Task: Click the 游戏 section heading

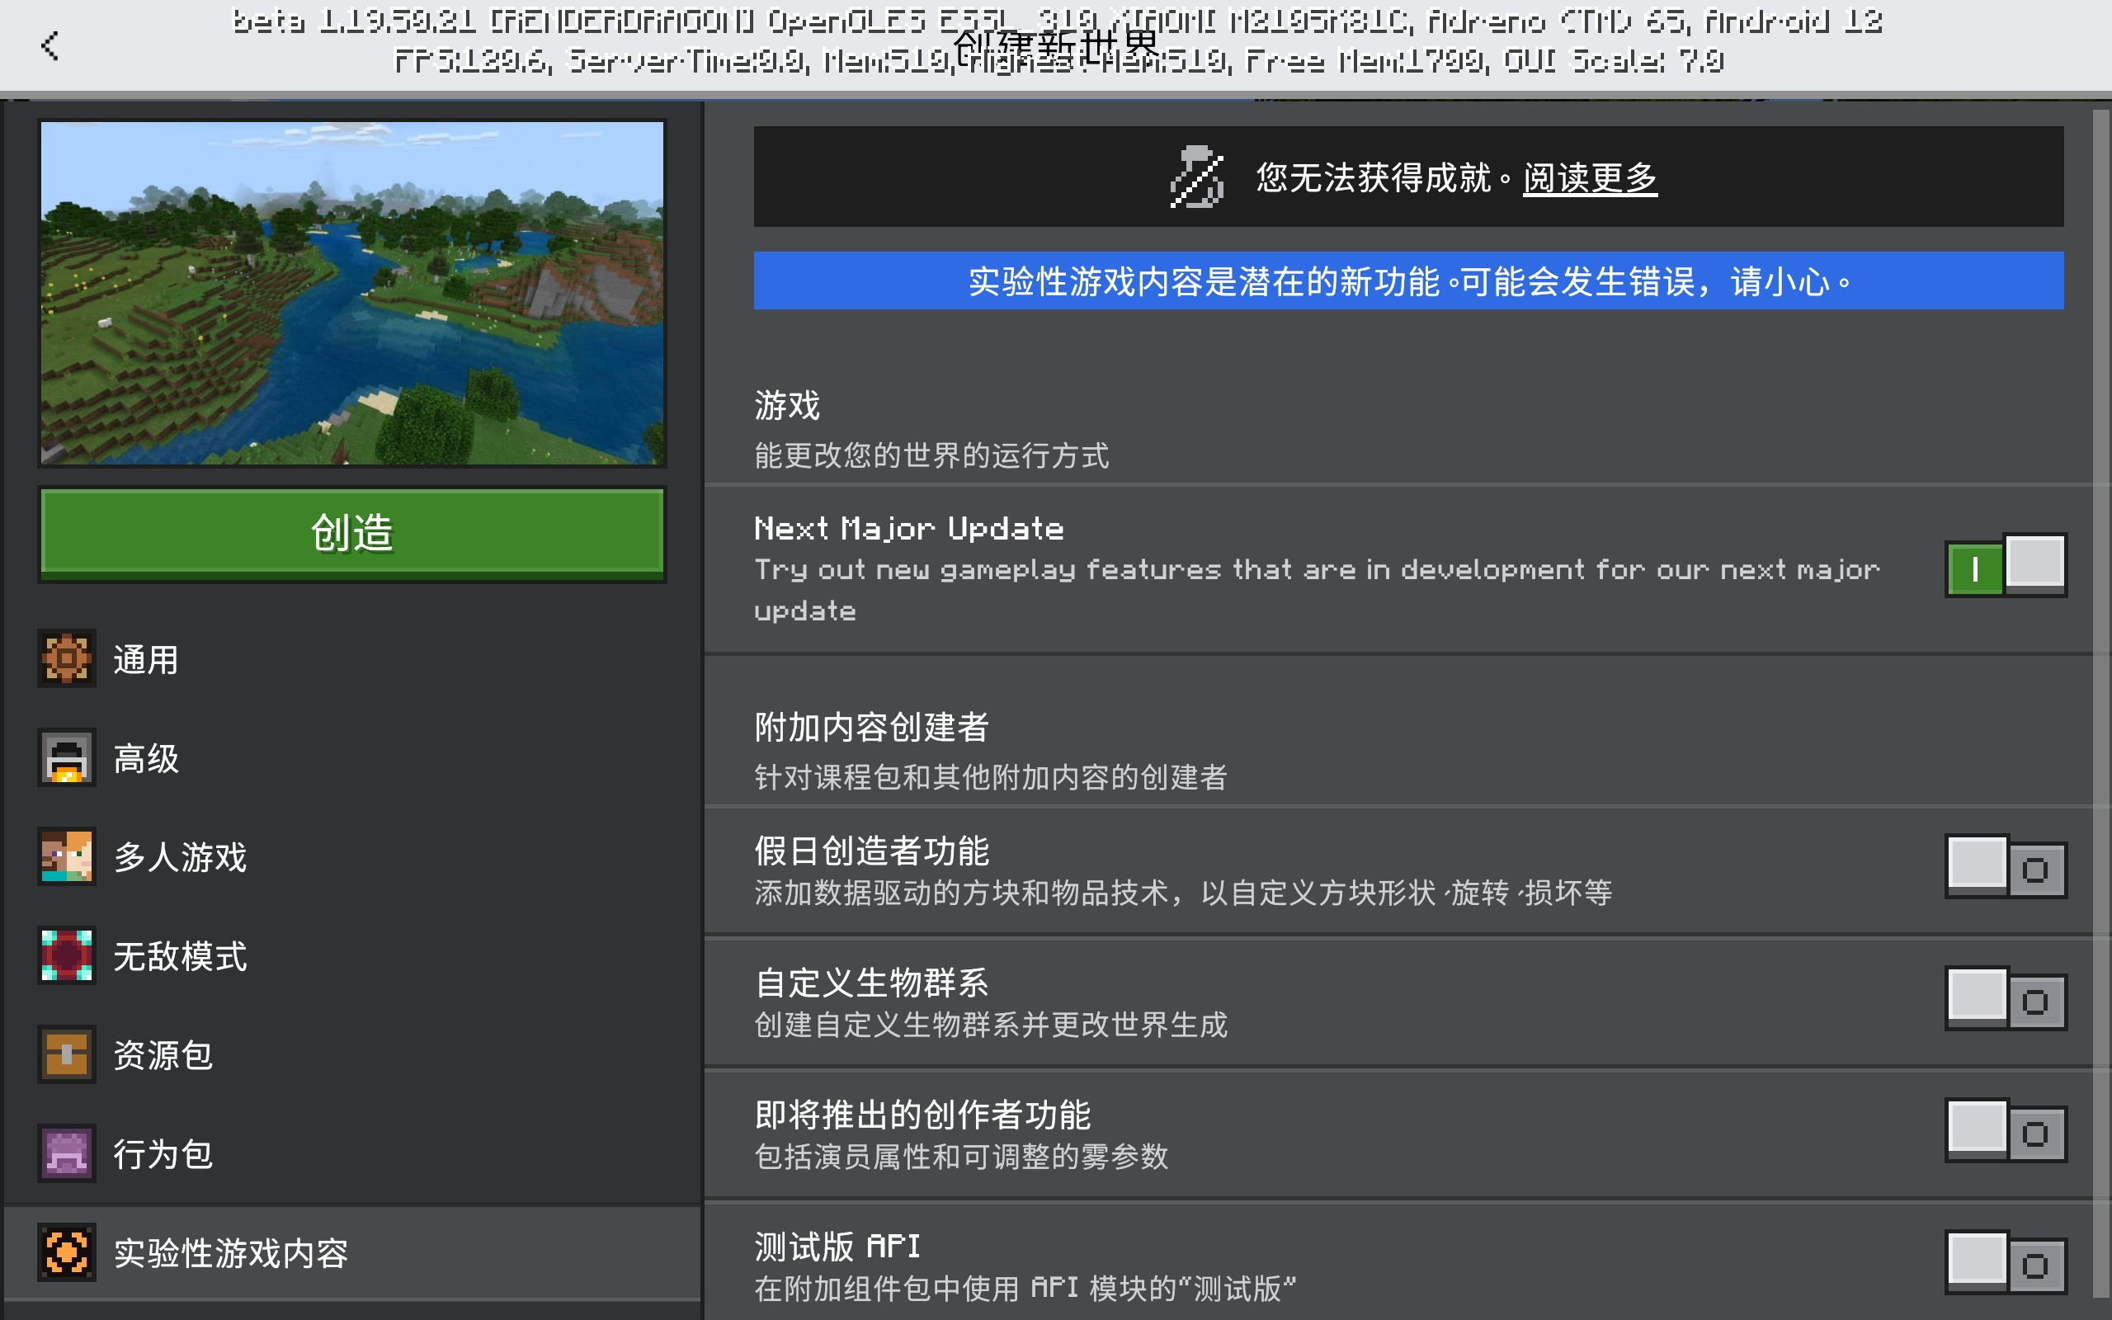Action: click(787, 405)
